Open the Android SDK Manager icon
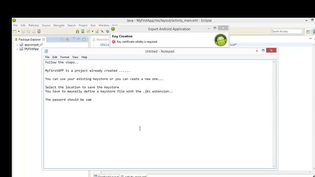This screenshot has height=177, width=315. [78, 31]
